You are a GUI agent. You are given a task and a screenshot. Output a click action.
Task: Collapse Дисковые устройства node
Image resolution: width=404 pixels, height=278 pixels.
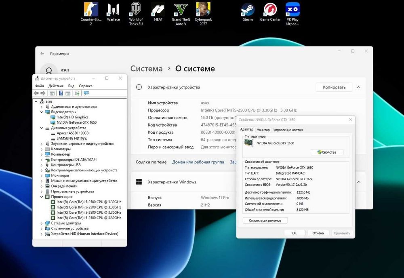[42, 128]
